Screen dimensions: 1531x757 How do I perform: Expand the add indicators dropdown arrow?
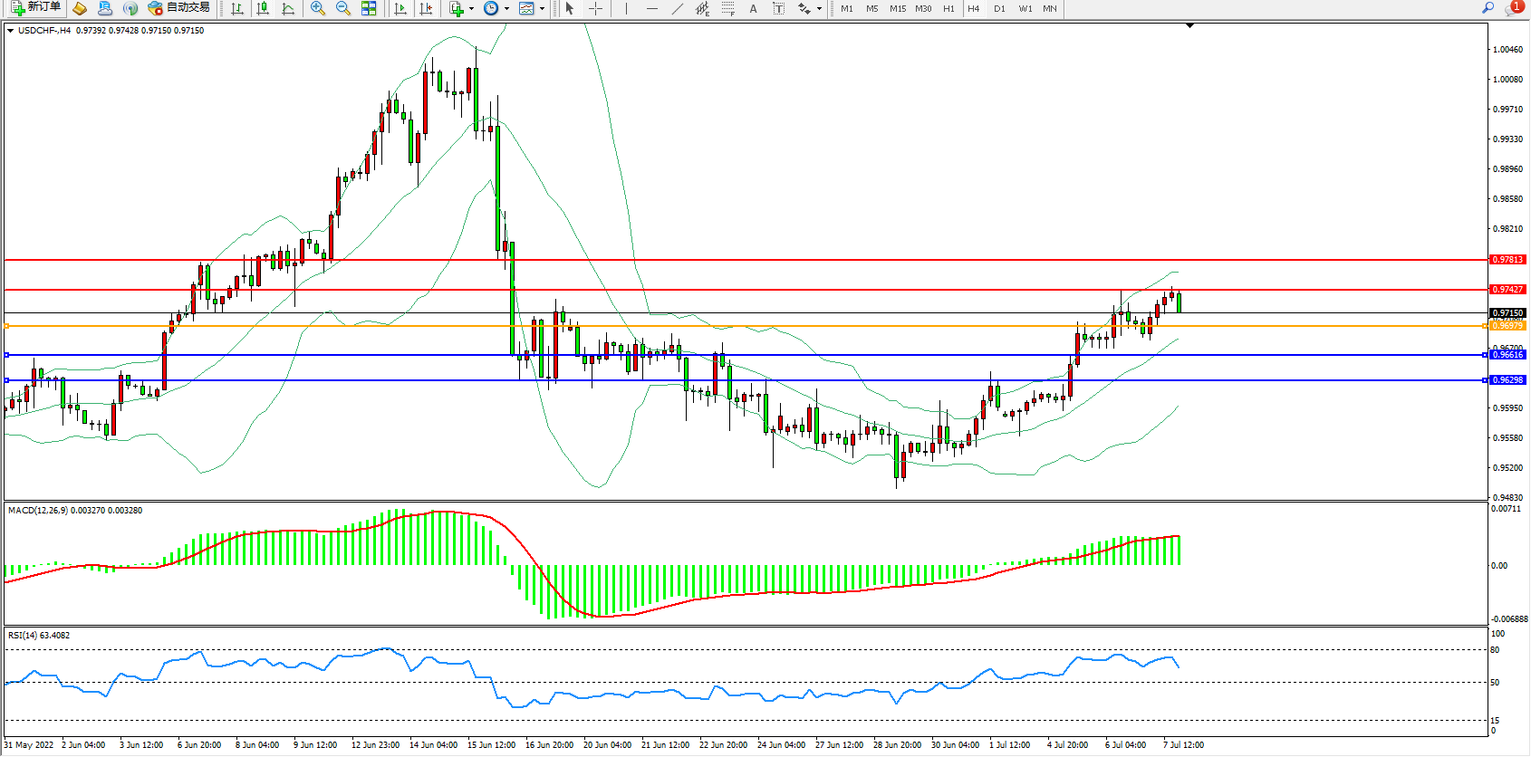[471, 9]
